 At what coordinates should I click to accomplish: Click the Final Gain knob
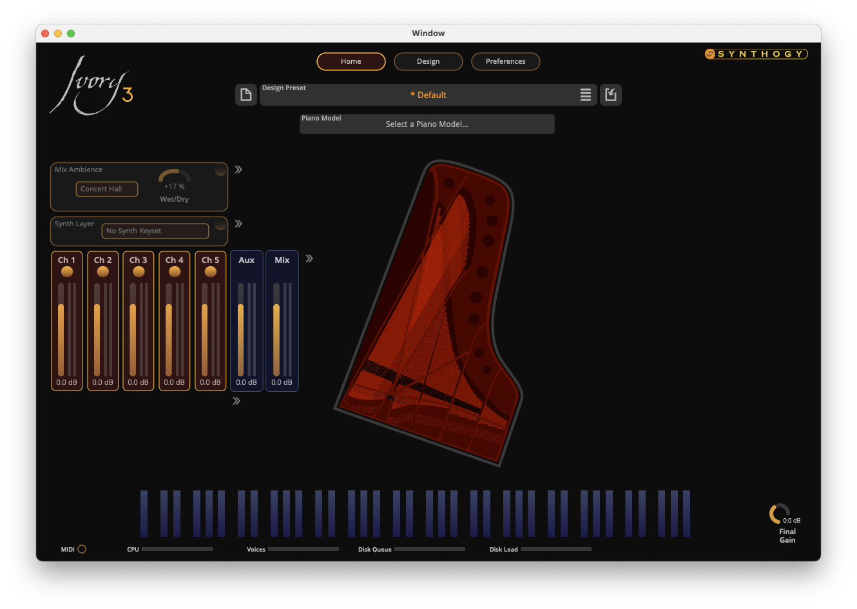[x=778, y=514]
